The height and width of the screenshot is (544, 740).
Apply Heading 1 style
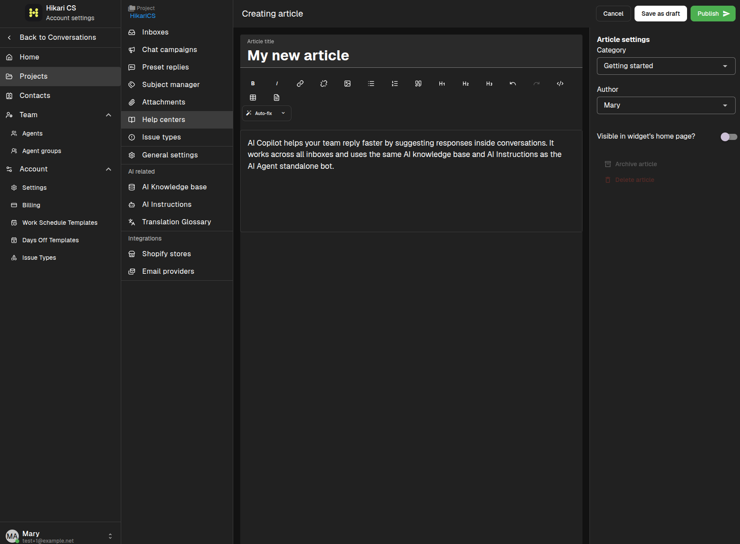pyautogui.click(x=442, y=84)
